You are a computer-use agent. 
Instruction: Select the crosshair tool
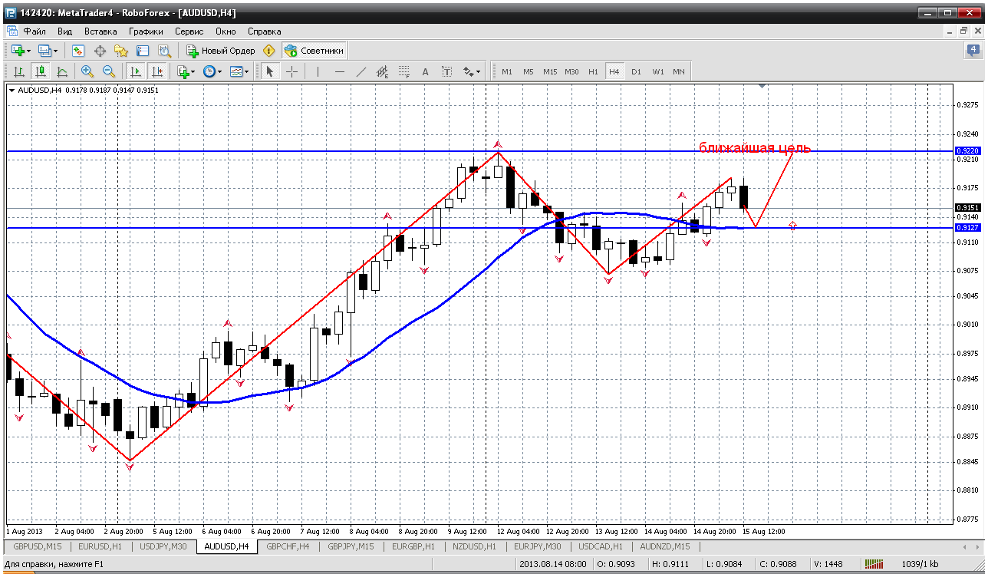tap(291, 71)
